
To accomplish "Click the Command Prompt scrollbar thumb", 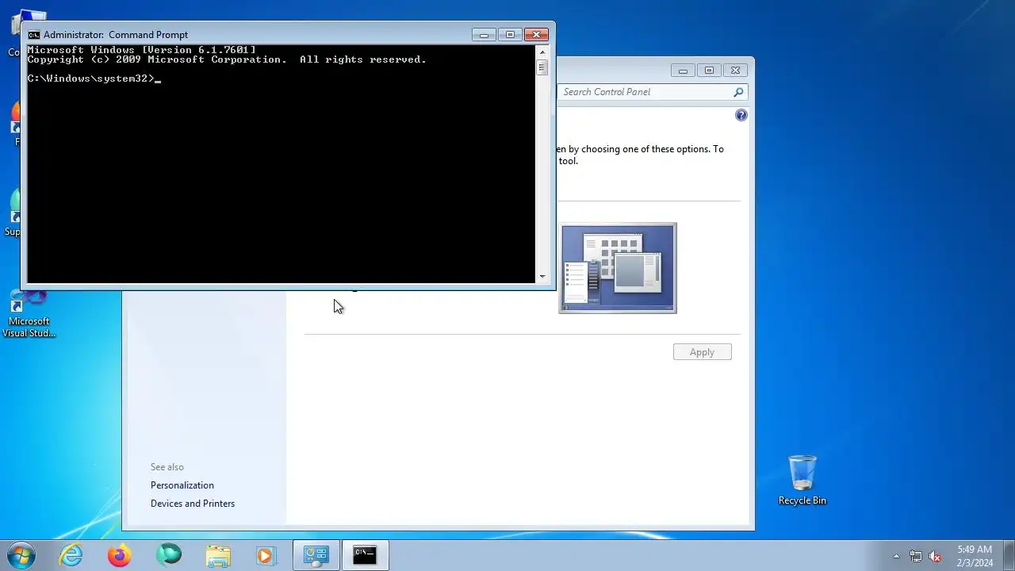I will [x=542, y=67].
